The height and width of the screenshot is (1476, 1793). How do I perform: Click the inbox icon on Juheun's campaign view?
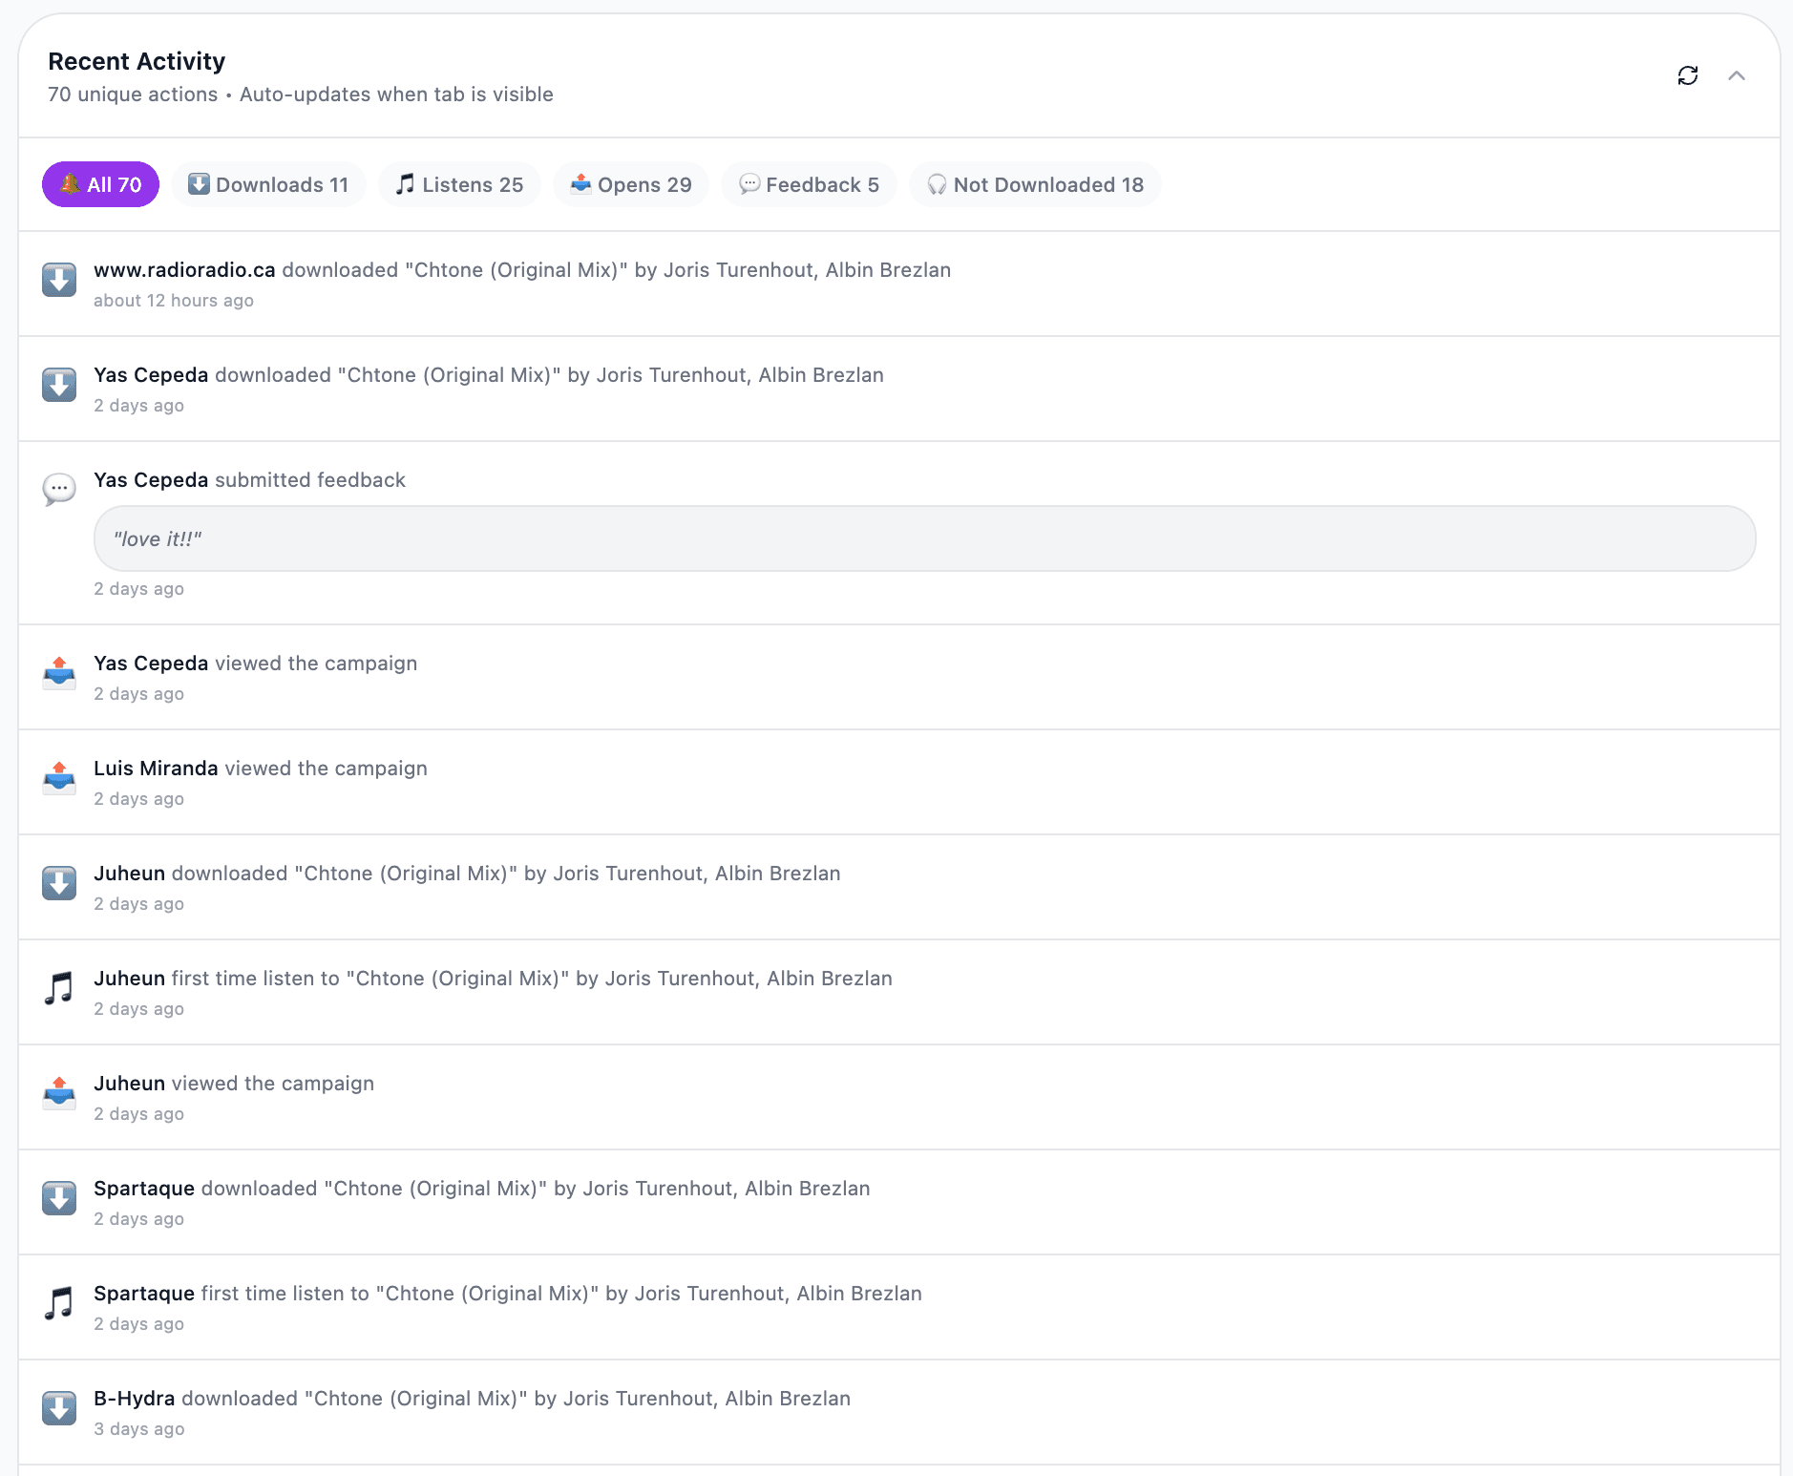point(58,1093)
